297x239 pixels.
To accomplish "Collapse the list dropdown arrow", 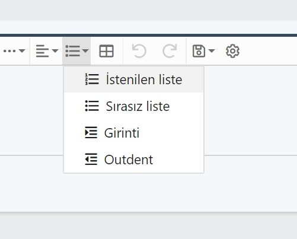I will click(85, 51).
